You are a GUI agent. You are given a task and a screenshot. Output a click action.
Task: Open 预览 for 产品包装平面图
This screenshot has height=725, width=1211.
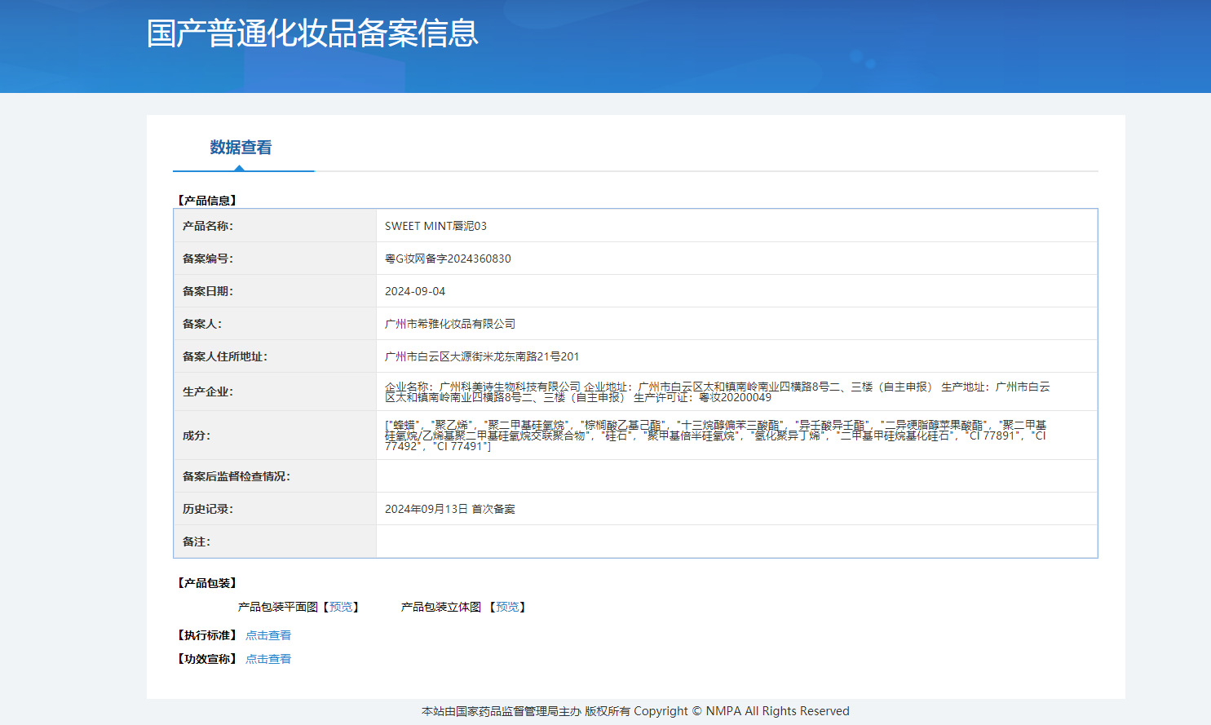(341, 607)
